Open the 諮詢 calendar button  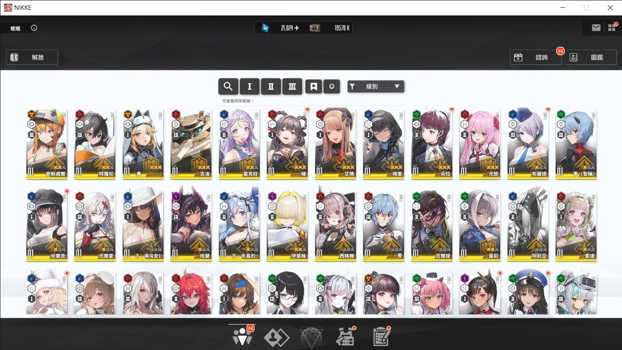pyautogui.click(x=535, y=58)
